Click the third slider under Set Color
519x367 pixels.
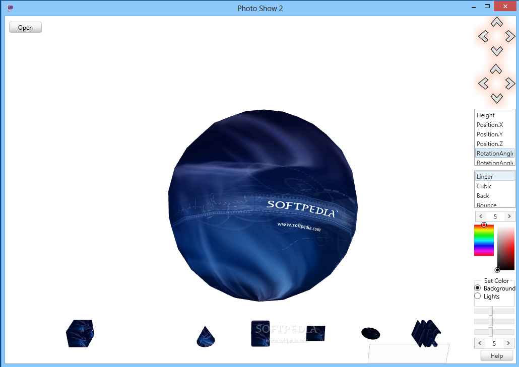494,332
